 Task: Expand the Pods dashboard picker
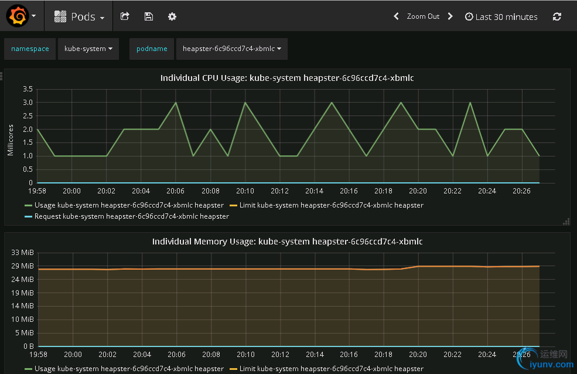click(80, 17)
